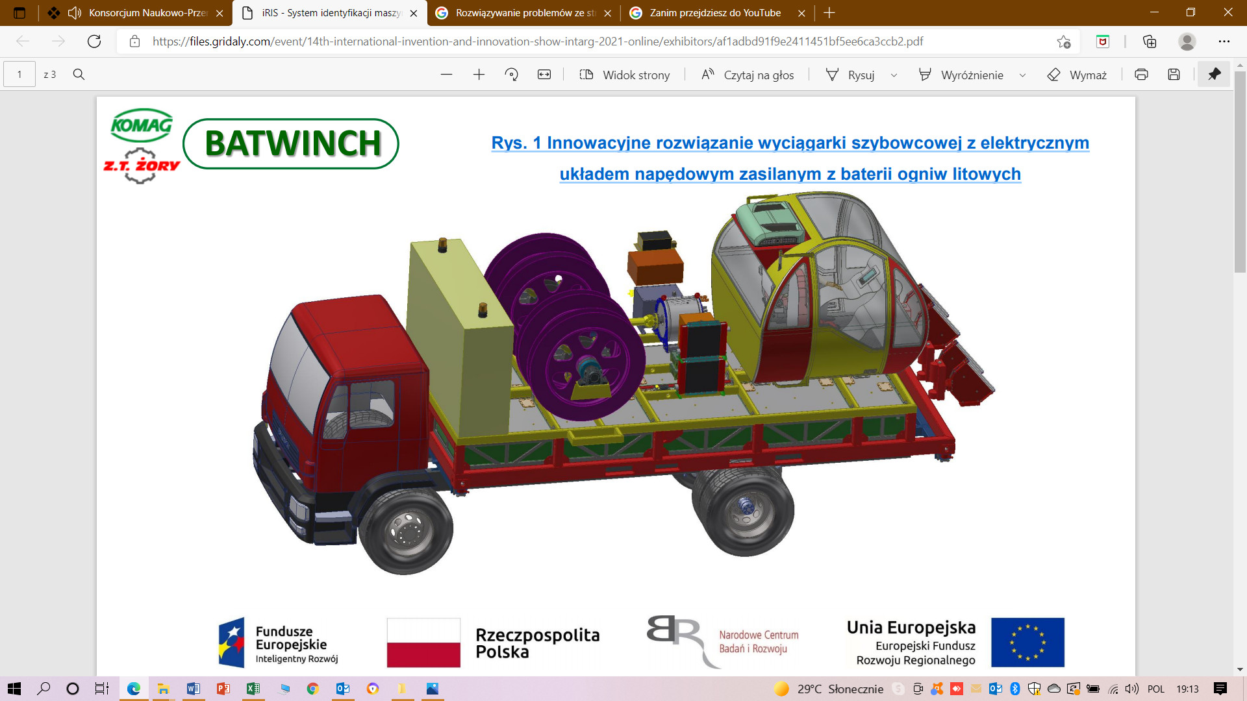The image size is (1247, 701).
Task: Click the vertical scrollbar thumb
Action: pos(1240,173)
